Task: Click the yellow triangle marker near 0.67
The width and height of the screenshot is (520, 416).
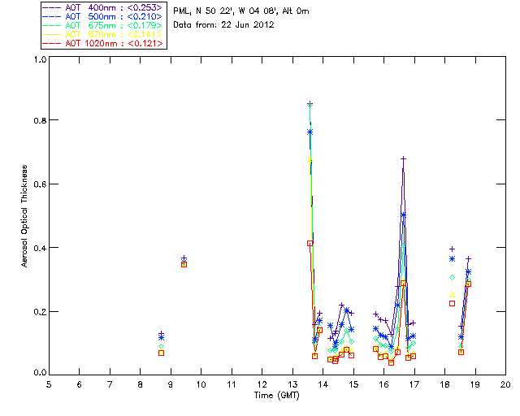Action: [310, 160]
